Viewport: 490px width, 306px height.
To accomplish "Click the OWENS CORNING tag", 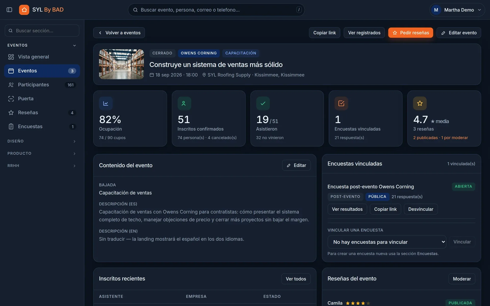I will pos(199,53).
